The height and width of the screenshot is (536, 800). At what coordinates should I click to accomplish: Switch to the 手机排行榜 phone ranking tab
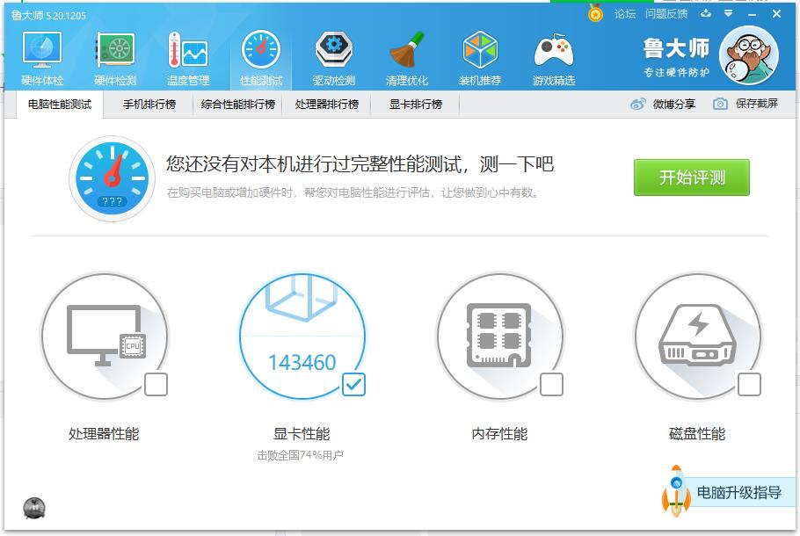149,105
